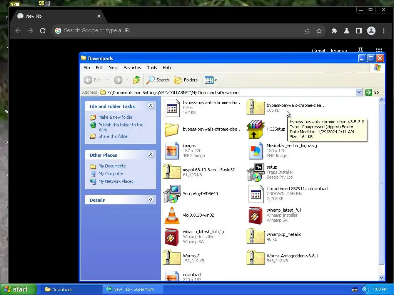
Task: Click Publish this folder to the Web
Action: [x=121, y=127]
